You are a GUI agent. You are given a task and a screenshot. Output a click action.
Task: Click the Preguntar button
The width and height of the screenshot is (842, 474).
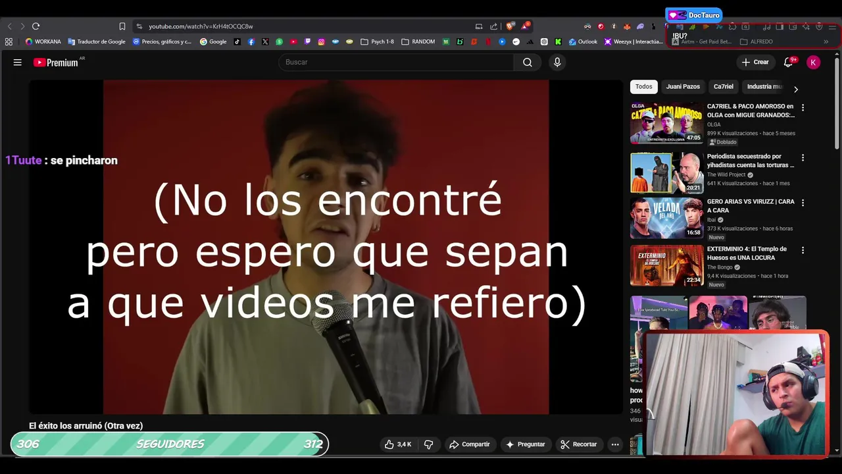point(525,444)
